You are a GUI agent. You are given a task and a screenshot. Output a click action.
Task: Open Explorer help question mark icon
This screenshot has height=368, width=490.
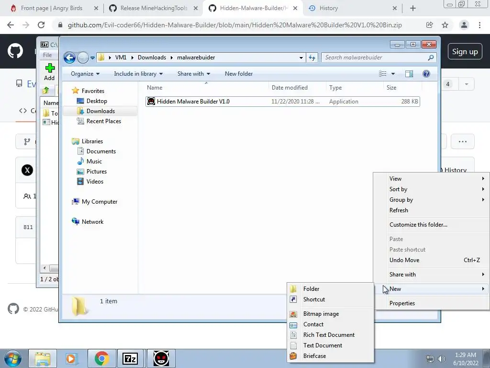[426, 74]
